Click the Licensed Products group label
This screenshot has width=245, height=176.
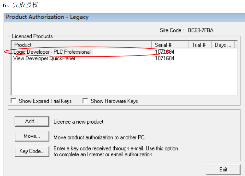[x=32, y=36]
